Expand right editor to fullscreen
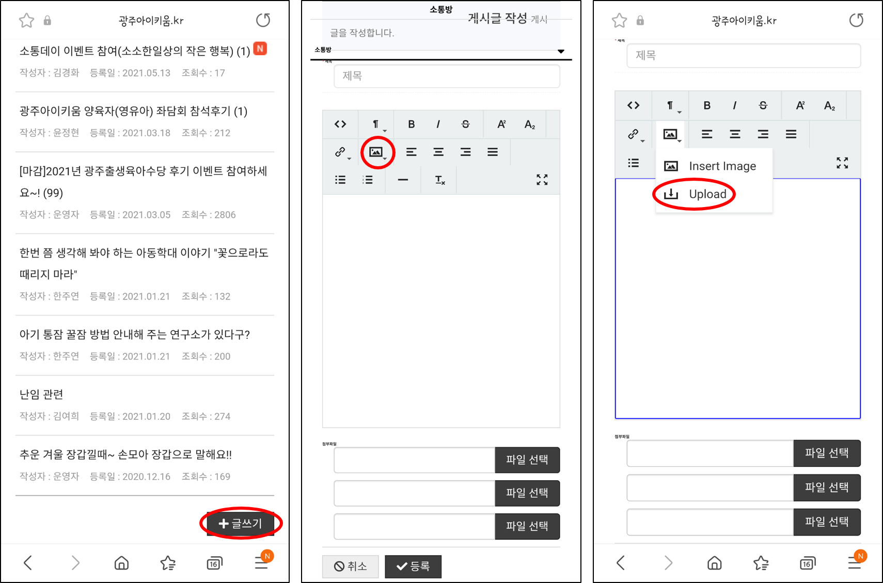 pos(842,163)
